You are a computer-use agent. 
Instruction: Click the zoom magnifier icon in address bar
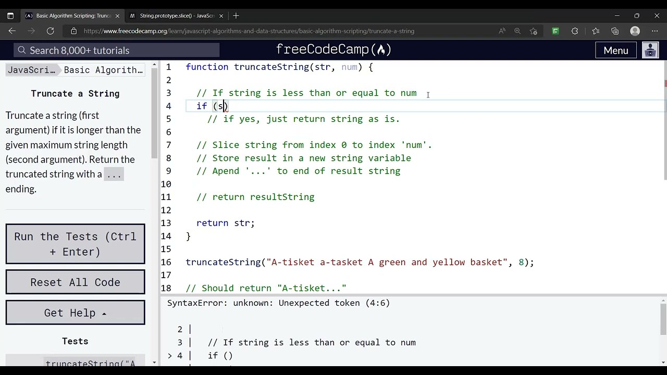pyautogui.click(x=517, y=31)
